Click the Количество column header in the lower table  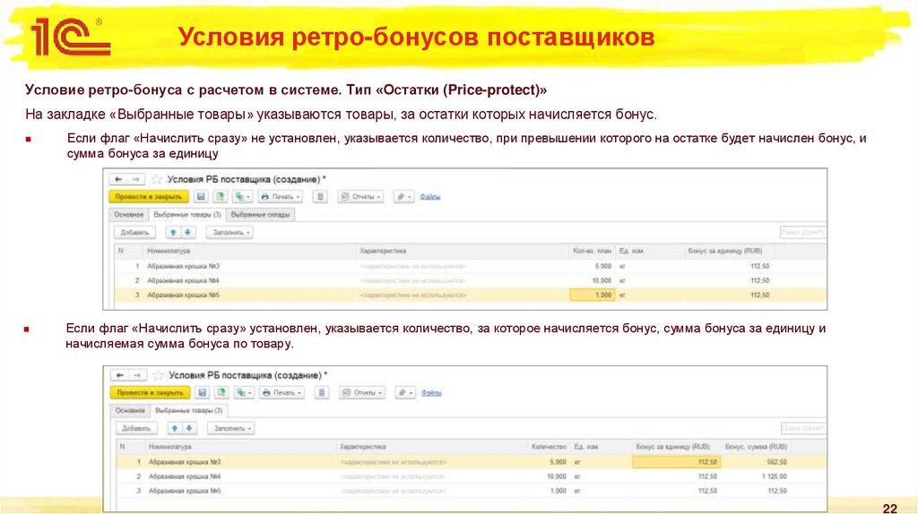click(x=549, y=447)
